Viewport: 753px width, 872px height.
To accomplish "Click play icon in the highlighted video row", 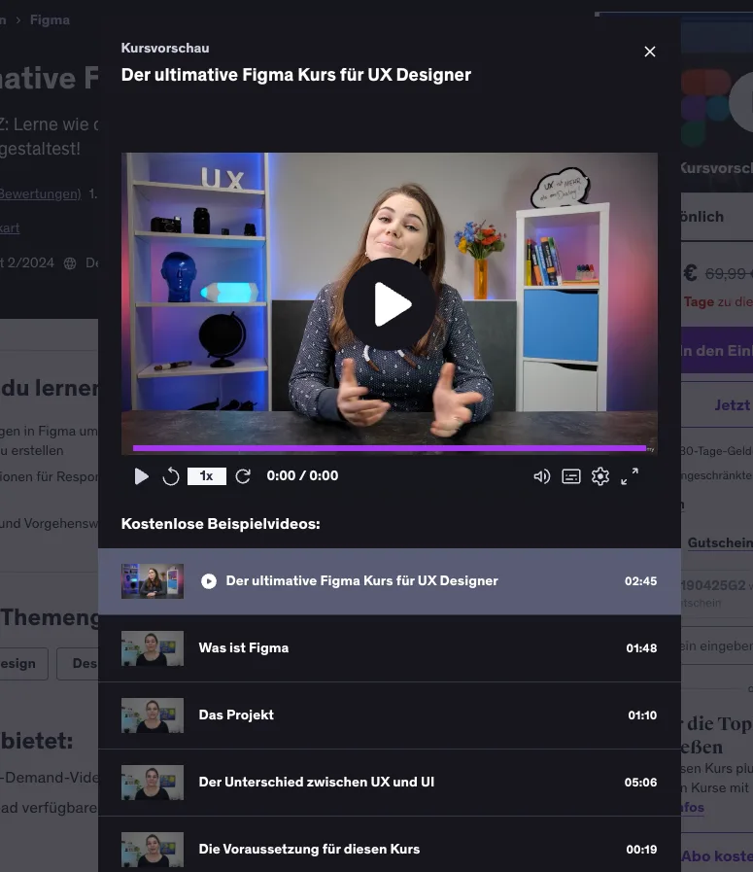I will click(x=209, y=581).
